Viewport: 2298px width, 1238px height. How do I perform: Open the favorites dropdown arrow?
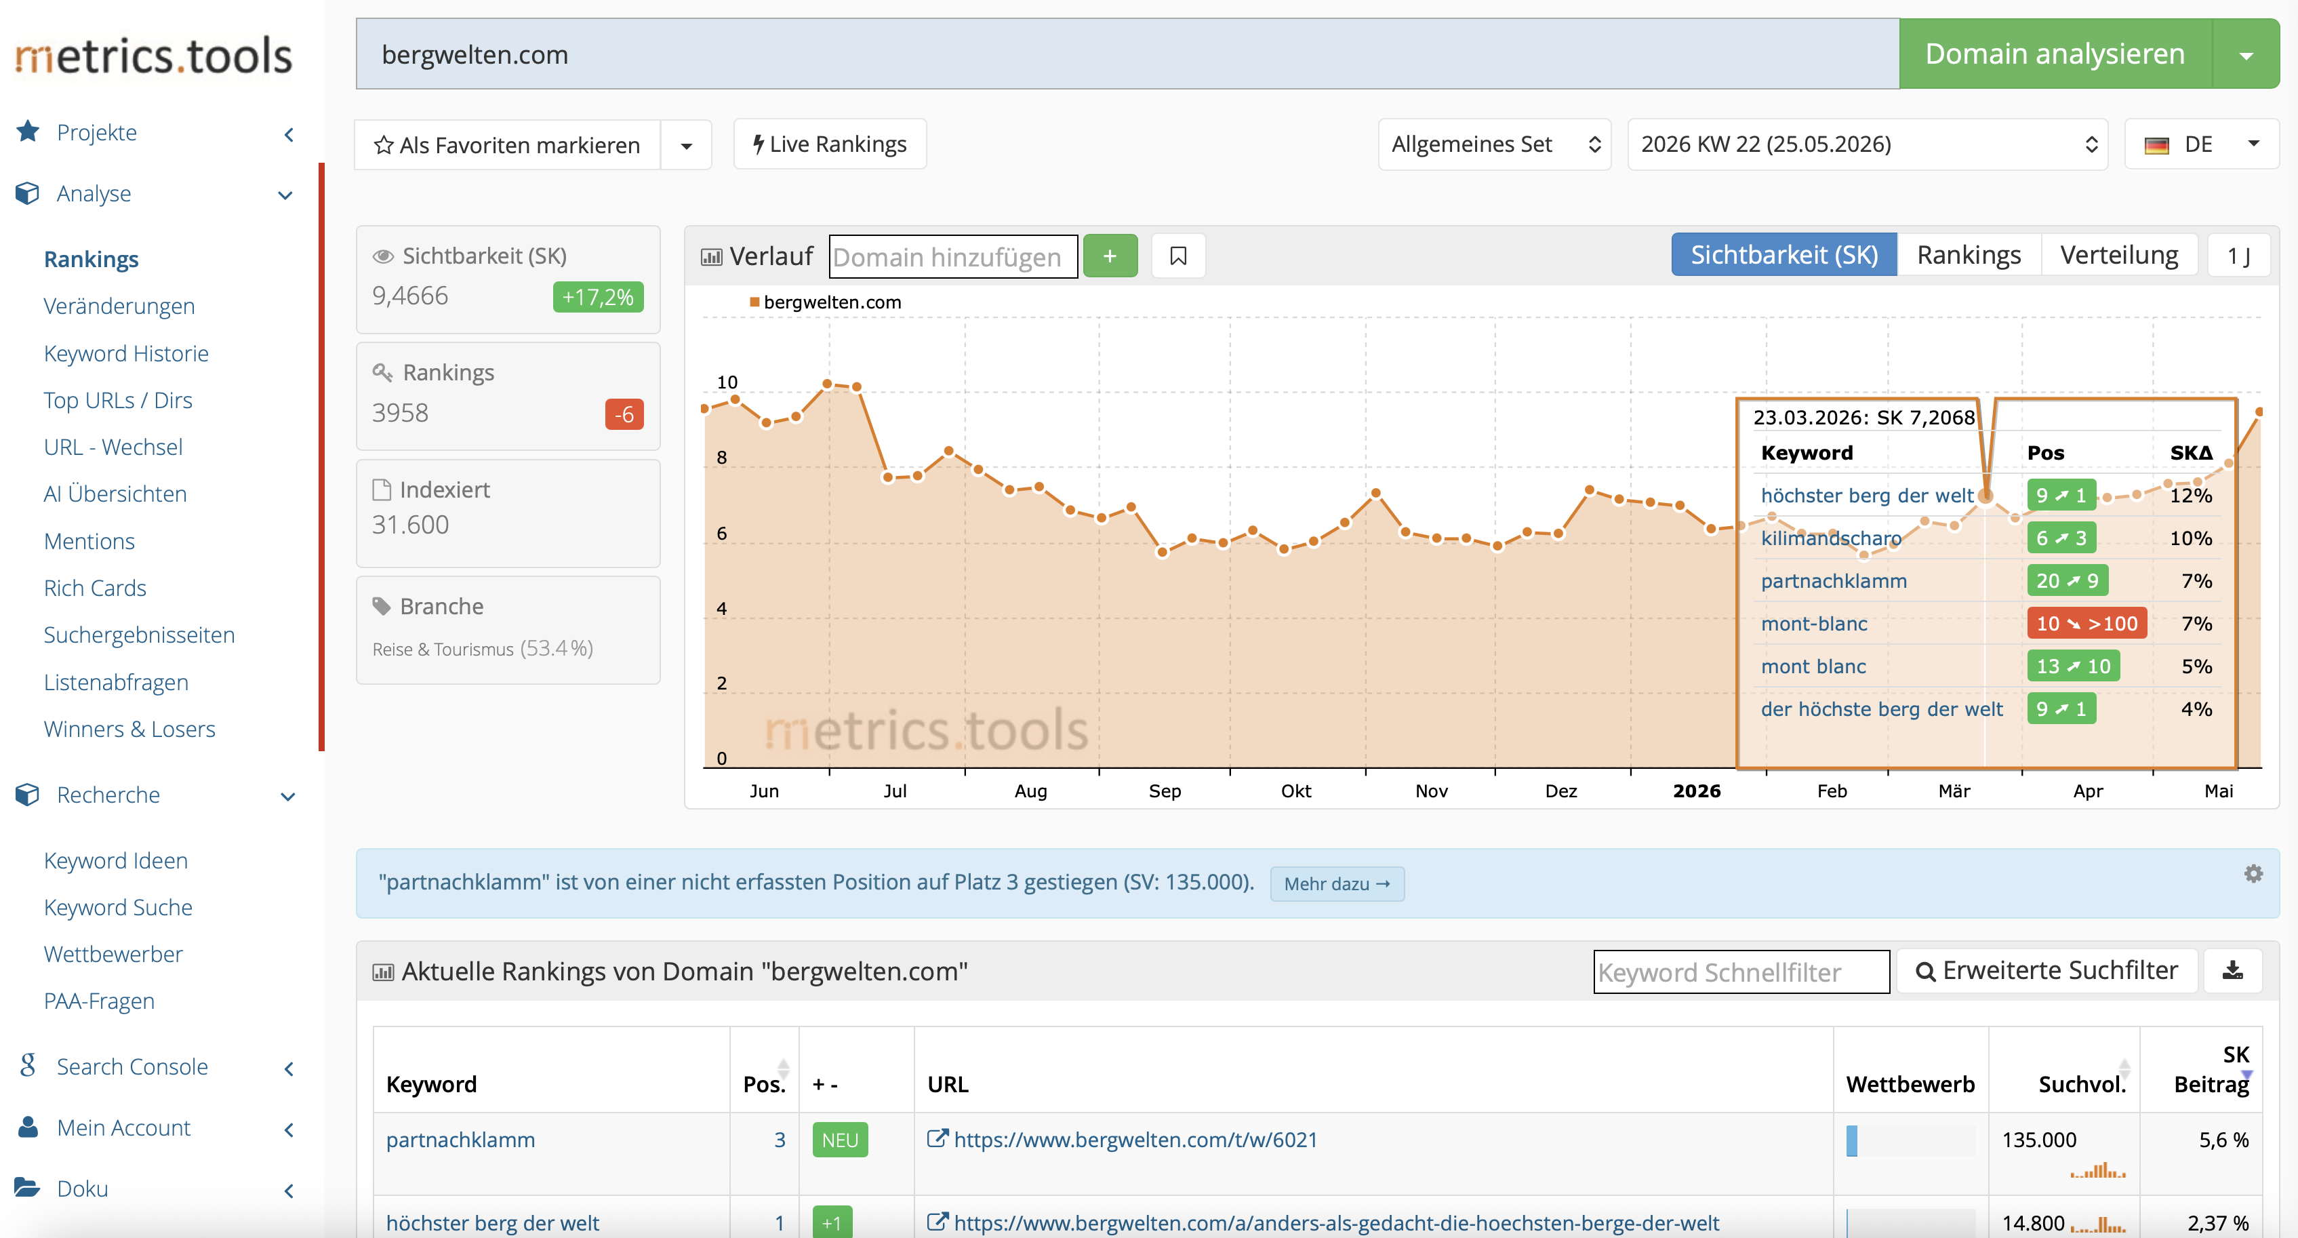pyautogui.click(x=686, y=145)
